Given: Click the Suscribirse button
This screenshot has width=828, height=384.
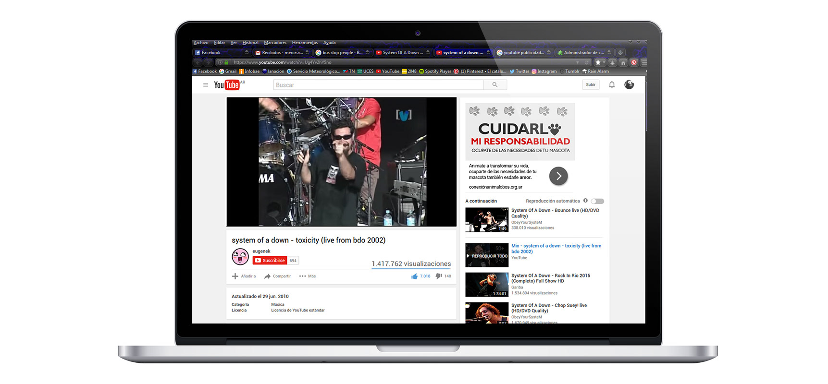Looking at the screenshot, I should [x=270, y=261].
